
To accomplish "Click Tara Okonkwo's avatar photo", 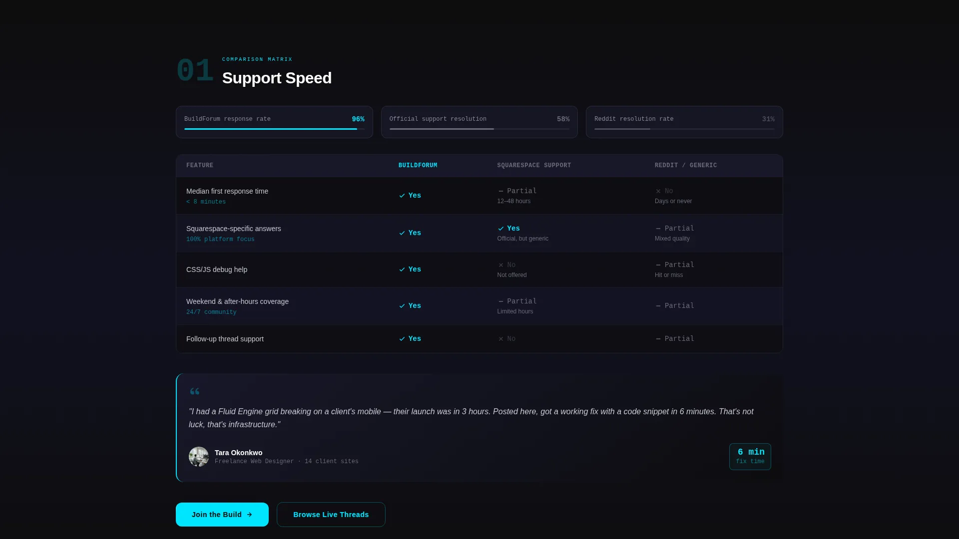I will point(199,457).
